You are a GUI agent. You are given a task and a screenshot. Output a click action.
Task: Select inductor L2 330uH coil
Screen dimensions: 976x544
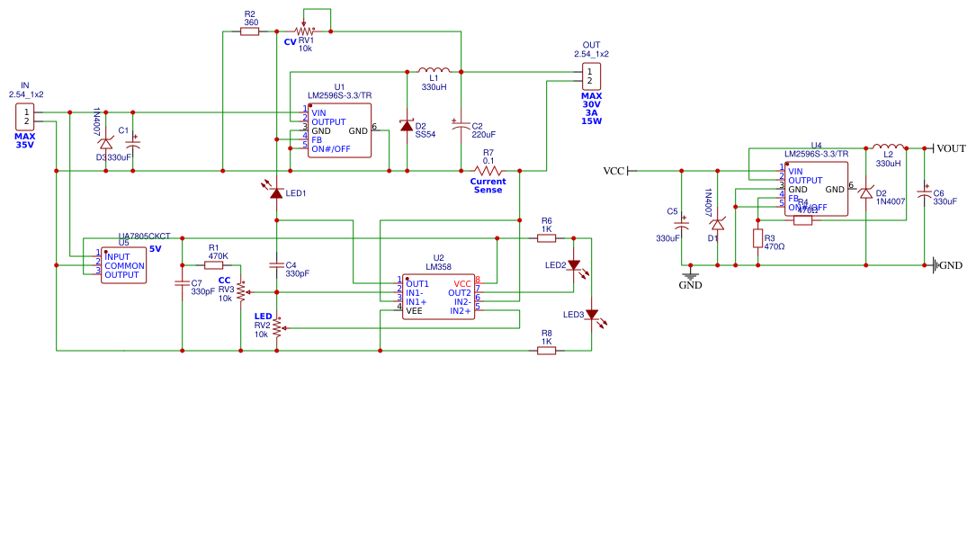(888, 147)
